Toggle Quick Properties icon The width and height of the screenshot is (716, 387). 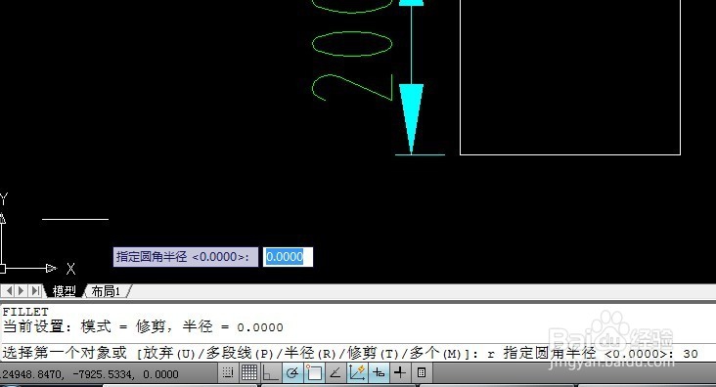pos(422,373)
